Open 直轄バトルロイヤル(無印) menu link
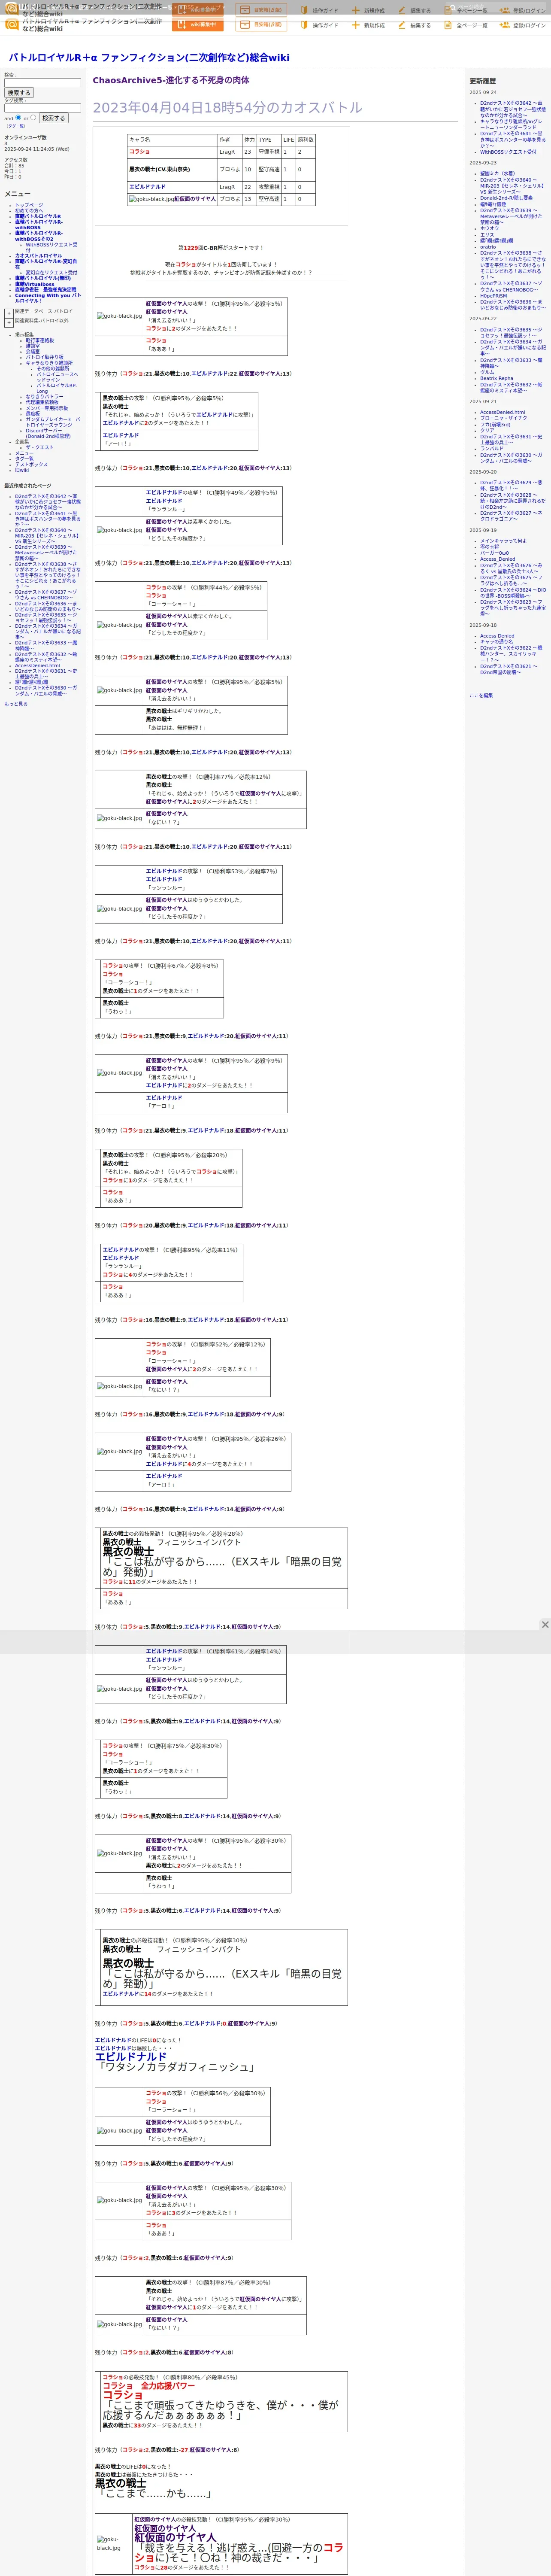Screen dimensions: 551x2576 [x=43, y=279]
